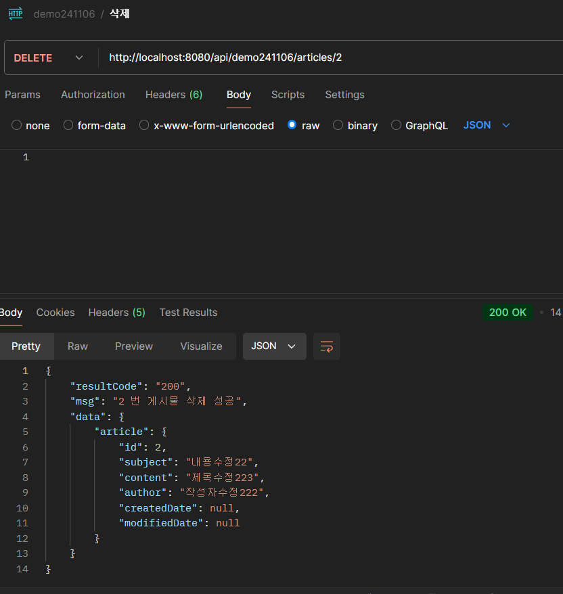Switch response view to Raw
Screen dimensions: 563x594
click(x=78, y=346)
